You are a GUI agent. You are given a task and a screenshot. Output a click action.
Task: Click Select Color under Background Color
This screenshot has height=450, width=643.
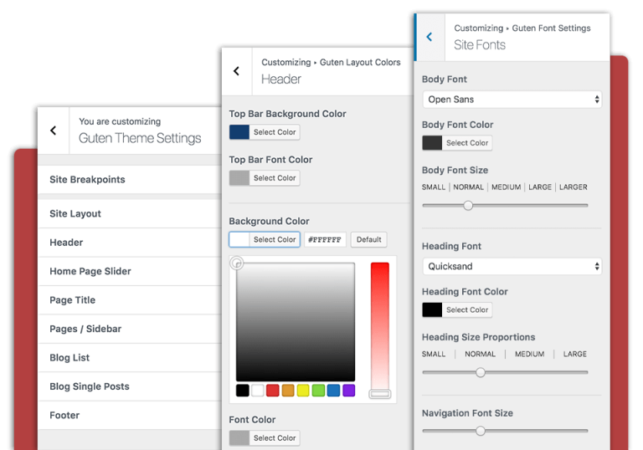pos(275,239)
